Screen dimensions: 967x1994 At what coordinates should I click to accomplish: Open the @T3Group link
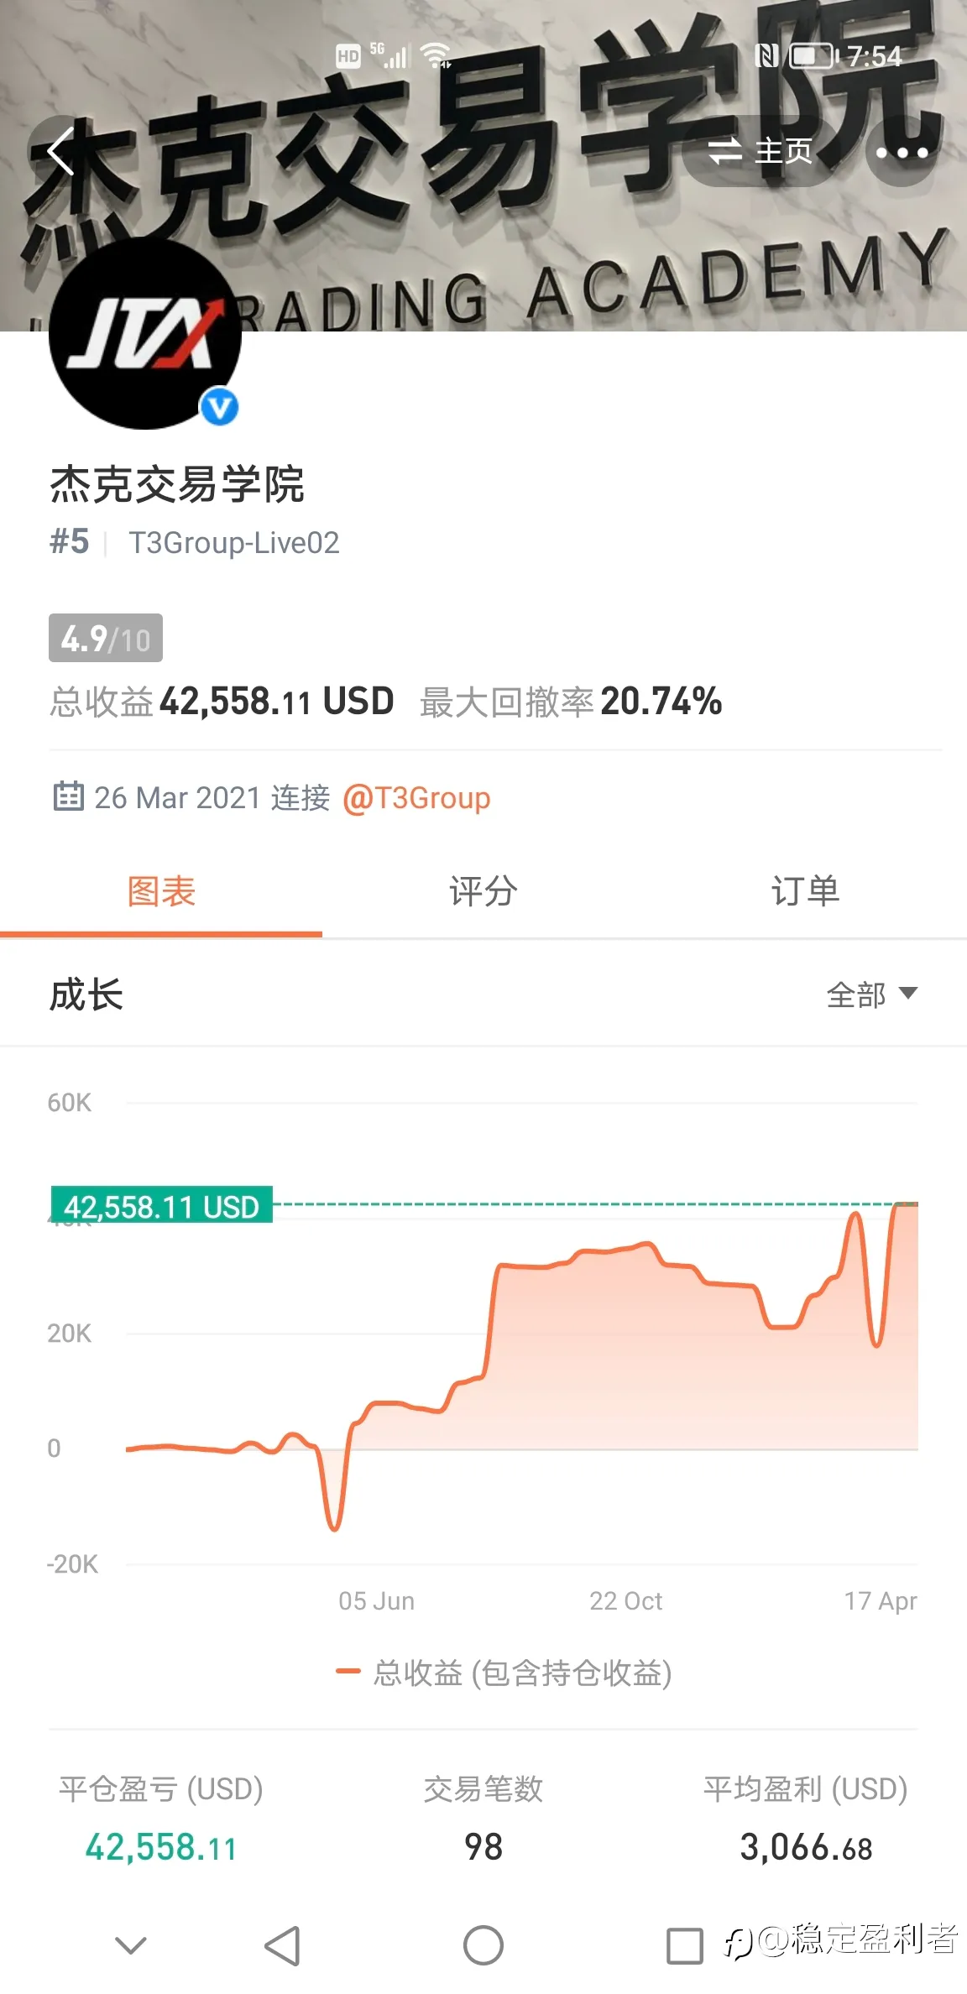416,797
